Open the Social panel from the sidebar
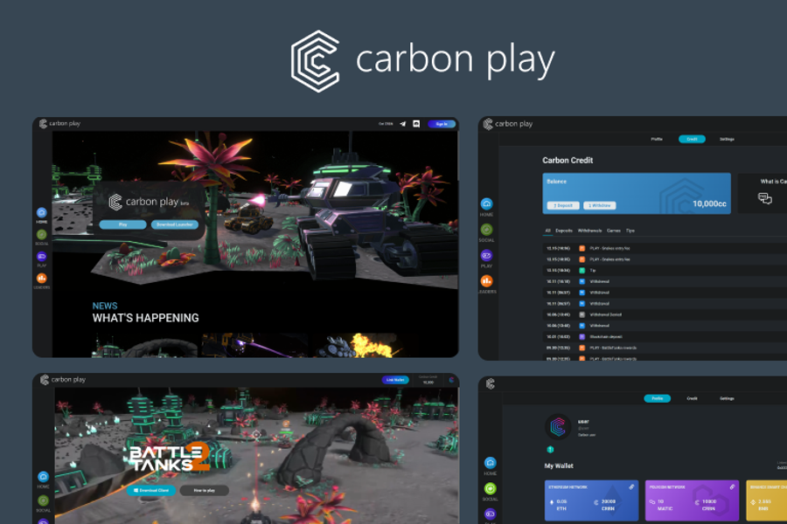The width and height of the screenshot is (787, 524). click(x=40, y=236)
